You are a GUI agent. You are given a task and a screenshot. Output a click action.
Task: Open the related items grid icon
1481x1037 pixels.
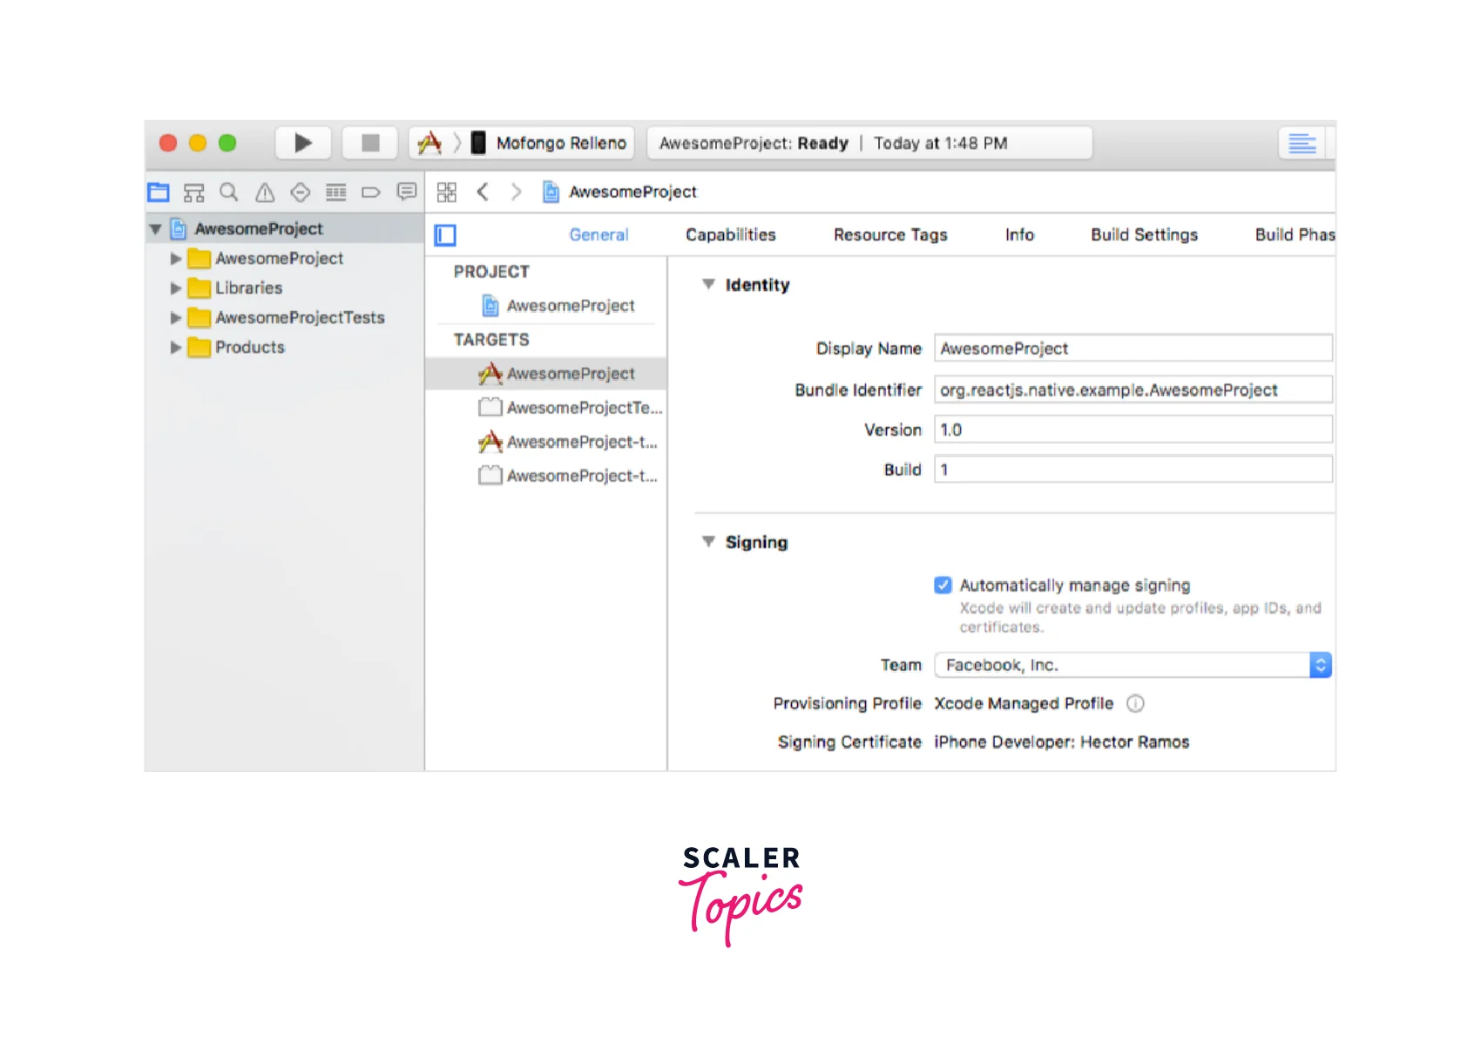tap(447, 193)
